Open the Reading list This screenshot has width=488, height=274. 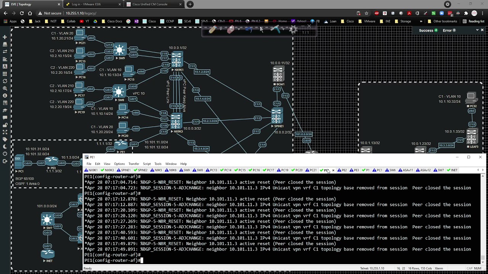(x=473, y=21)
